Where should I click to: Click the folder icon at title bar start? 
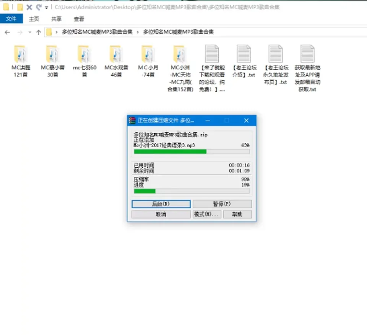pyautogui.click(x=6, y=7)
